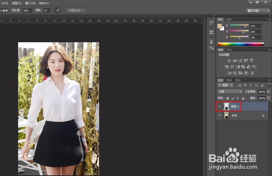Add an Exposure adjustment
The width and height of the screenshot is (272, 176).
[246, 60]
